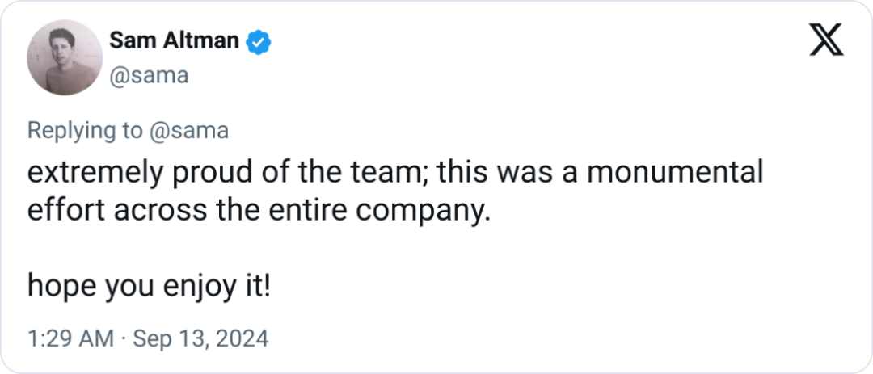Click the Sam Altman display name

(x=174, y=40)
